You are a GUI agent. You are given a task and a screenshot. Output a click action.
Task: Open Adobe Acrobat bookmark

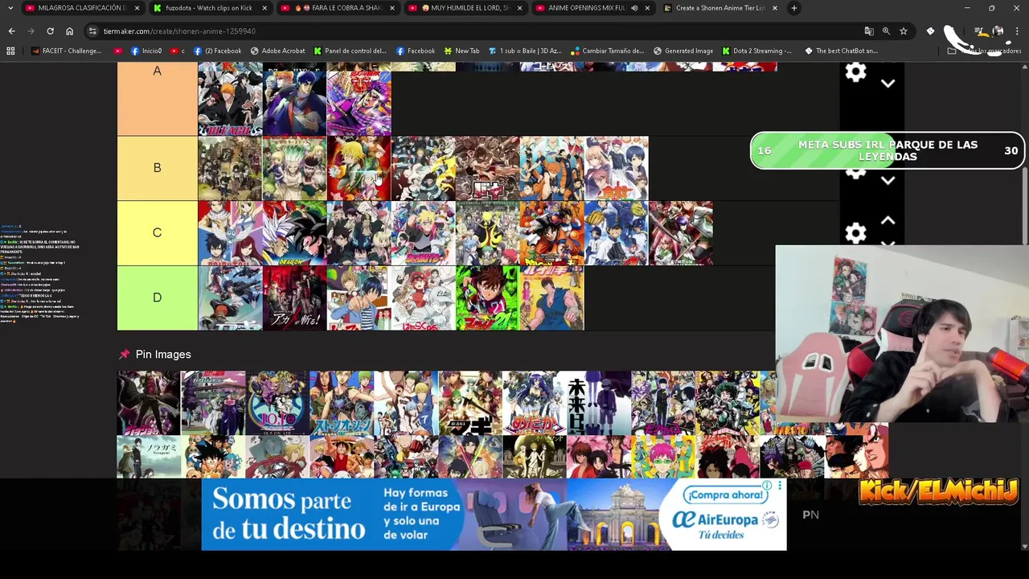point(278,51)
